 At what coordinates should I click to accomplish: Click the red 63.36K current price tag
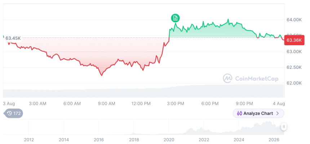point(294,40)
